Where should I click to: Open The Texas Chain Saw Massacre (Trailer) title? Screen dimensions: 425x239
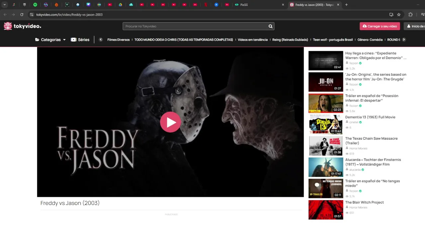372,141
